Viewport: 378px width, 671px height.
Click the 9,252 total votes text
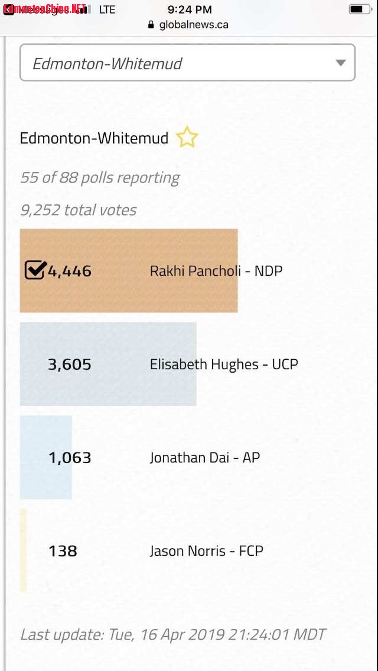pyautogui.click(x=79, y=210)
